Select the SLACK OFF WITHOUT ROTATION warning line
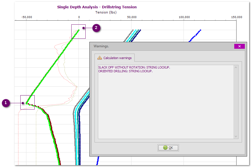Image resolution: width=252 pixels, height=168 pixels. point(134,67)
